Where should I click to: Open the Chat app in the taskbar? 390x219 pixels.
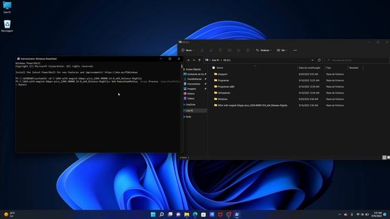pos(179,214)
